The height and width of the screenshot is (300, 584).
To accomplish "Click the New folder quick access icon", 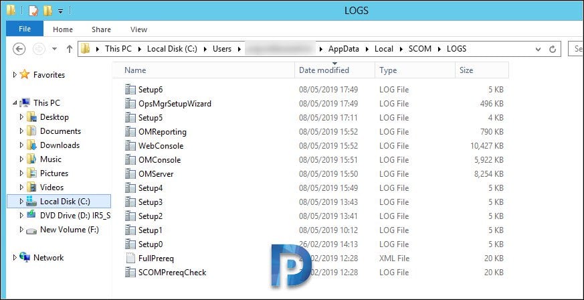I will tap(47, 11).
